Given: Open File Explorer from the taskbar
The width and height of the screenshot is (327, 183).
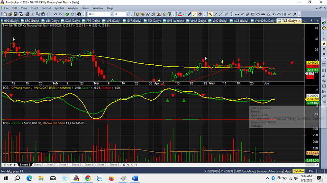Looking at the screenshot, I should 41,178.
